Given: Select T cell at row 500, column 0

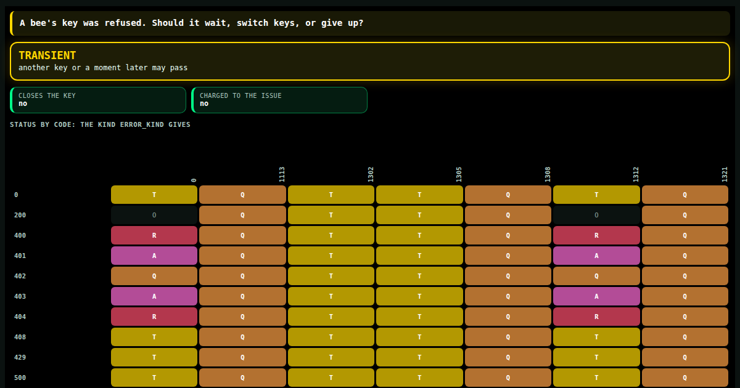Looking at the screenshot, I should (154, 378).
